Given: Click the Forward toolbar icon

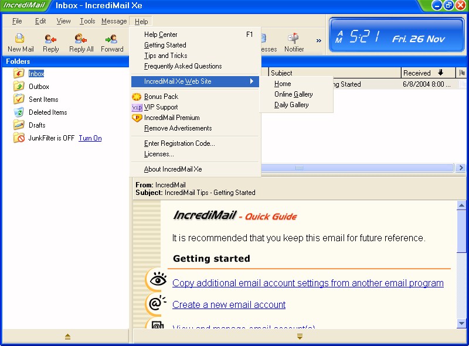Looking at the screenshot, I should [x=111, y=42].
